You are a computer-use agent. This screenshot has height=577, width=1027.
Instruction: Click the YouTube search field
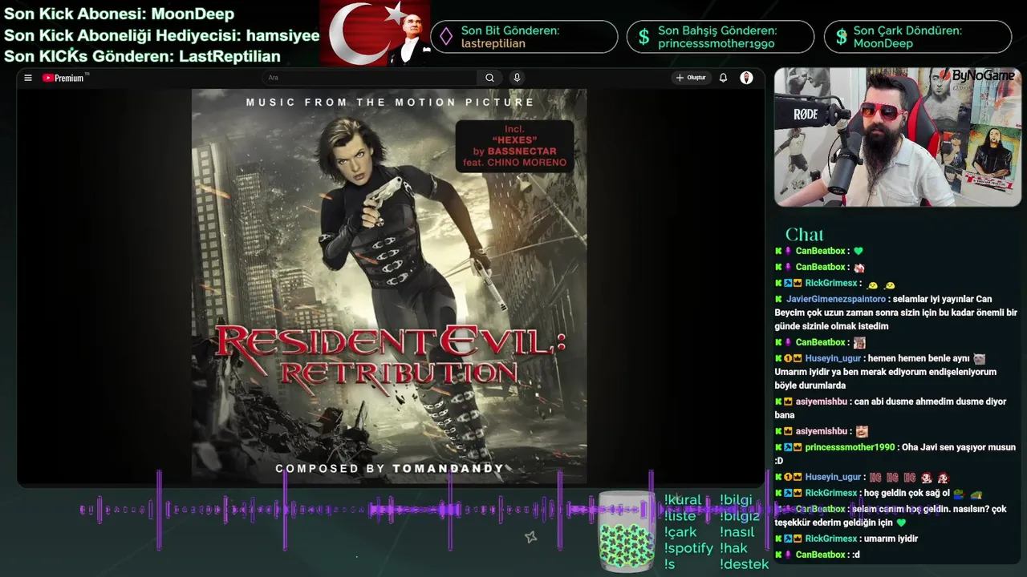(x=370, y=78)
